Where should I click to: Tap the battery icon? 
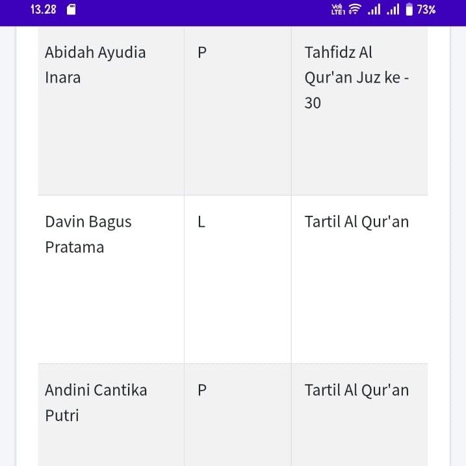point(409,9)
